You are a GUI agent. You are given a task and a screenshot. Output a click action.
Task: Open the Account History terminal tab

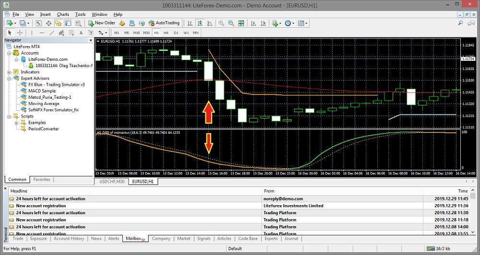69,238
